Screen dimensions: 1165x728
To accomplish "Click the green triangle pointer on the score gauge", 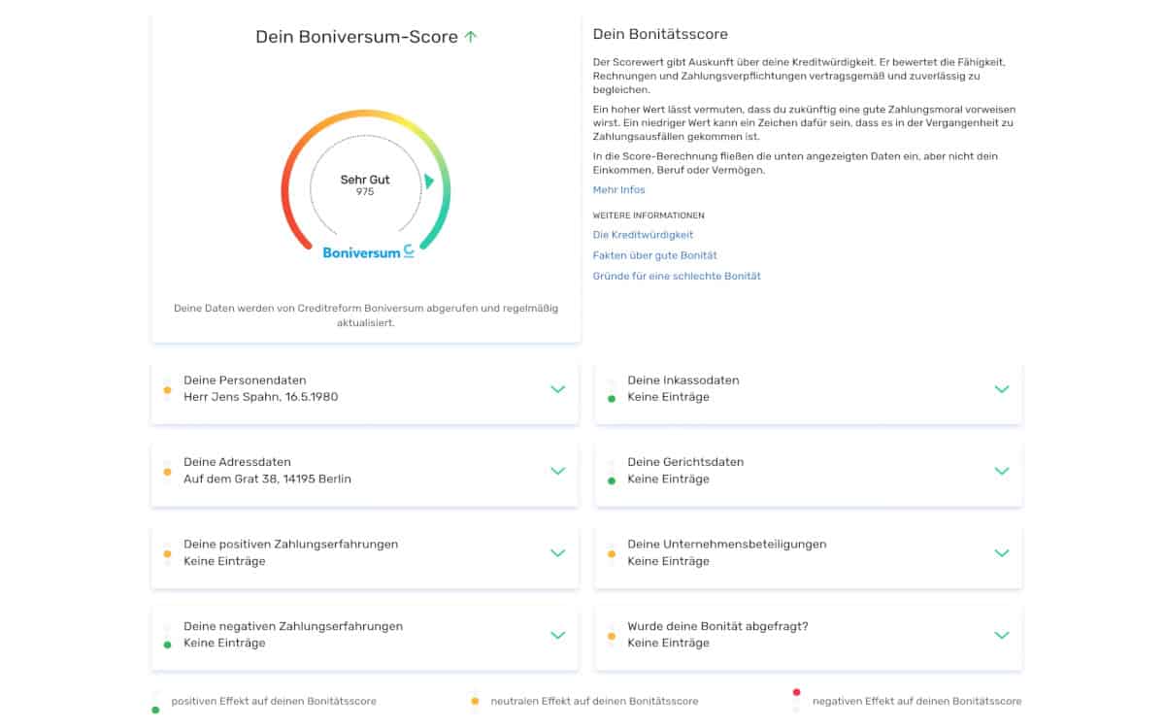I will coord(428,182).
